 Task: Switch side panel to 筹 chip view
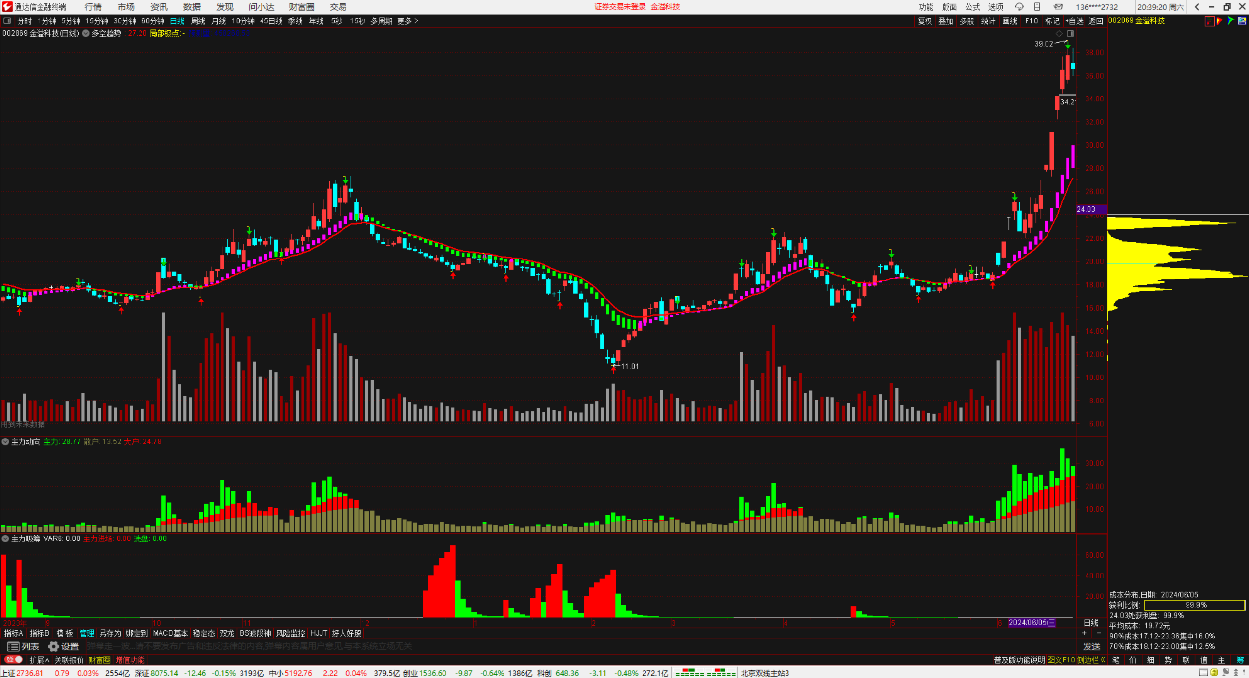pos(1240,660)
